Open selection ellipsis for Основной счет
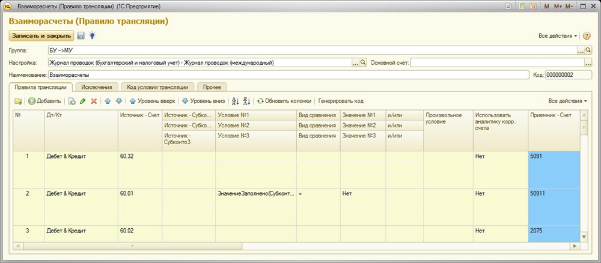 (x=588, y=62)
